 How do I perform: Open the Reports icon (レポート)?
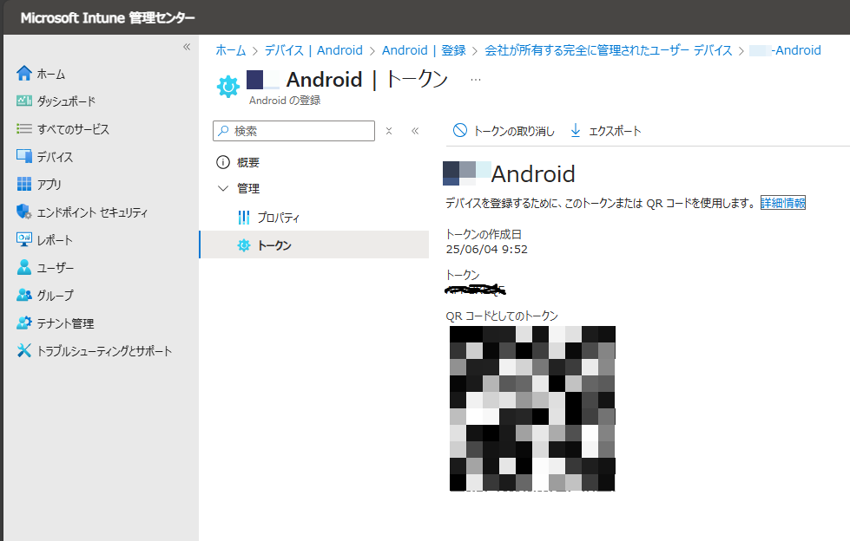coord(23,239)
